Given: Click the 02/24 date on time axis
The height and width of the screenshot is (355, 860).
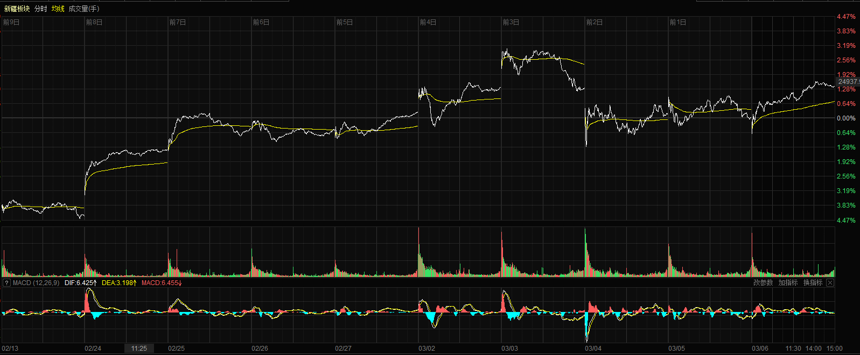Looking at the screenshot, I should [x=93, y=349].
